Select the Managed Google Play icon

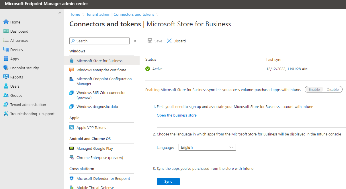[71, 148]
